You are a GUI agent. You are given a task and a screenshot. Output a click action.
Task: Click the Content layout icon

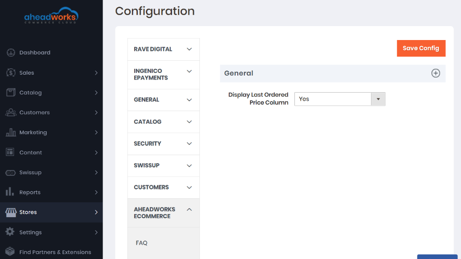(10, 152)
